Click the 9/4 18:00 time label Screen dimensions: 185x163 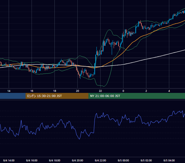55,160
